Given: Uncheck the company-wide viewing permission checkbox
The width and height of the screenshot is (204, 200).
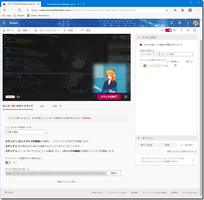Looking at the screenshot, I should coord(141,45).
